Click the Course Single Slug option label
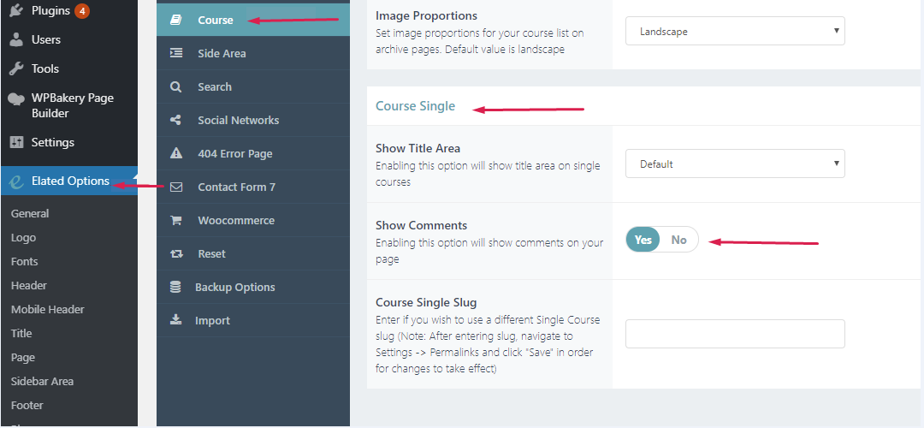The image size is (924, 428). [x=426, y=302]
